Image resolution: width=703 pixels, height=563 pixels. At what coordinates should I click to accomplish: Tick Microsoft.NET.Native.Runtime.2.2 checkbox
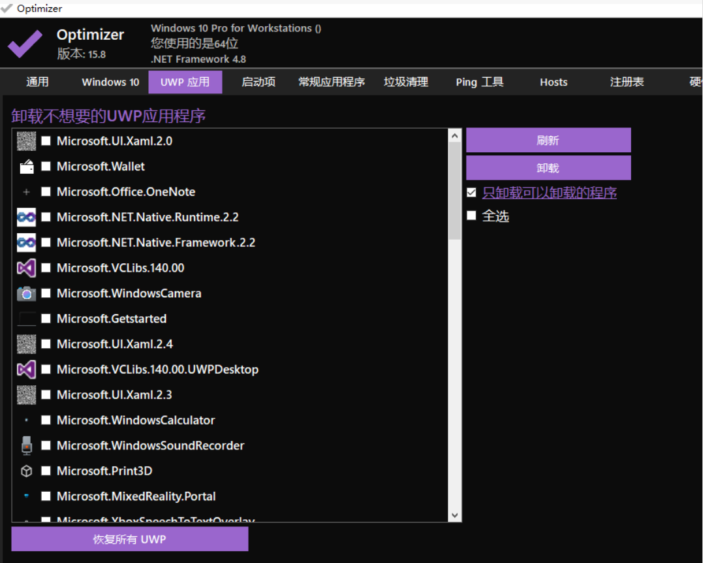coord(46,217)
